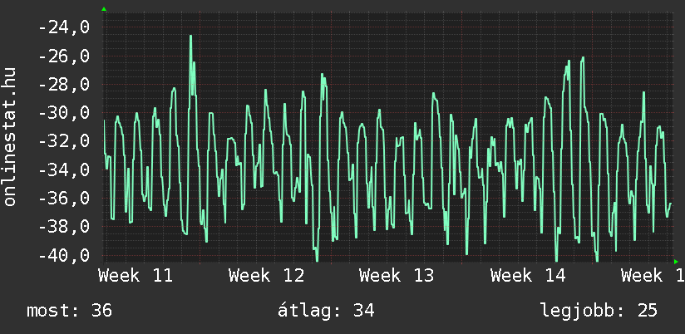Click the -38,0 y-axis label
Screen dimensions: 685x334
64,226
